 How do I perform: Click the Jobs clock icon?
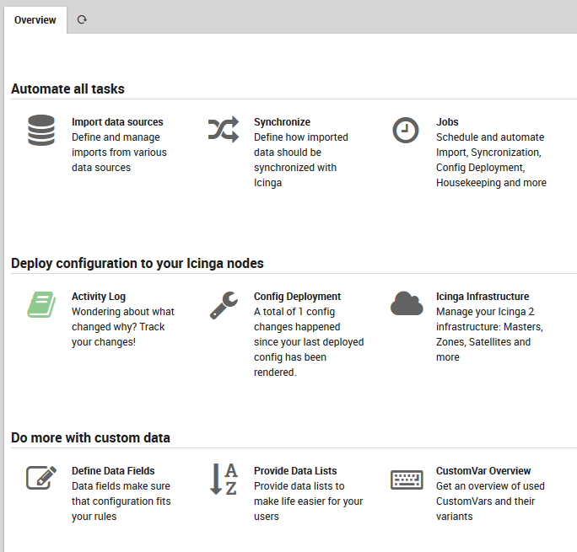[406, 130]
